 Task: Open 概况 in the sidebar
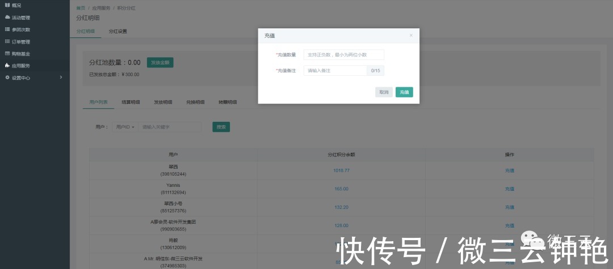(x=16, y=6)
